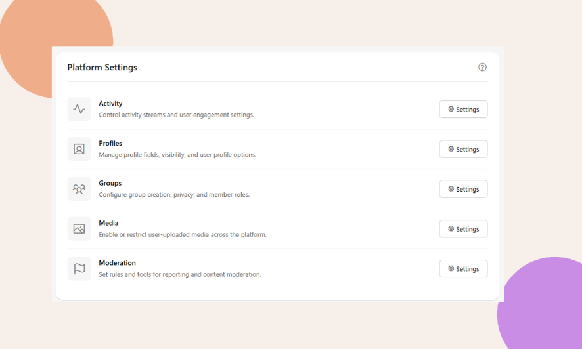This screenshot has width=582, height=349.
Task: Click the 'Control activity streams' description text
Action: tap(176, 115)
